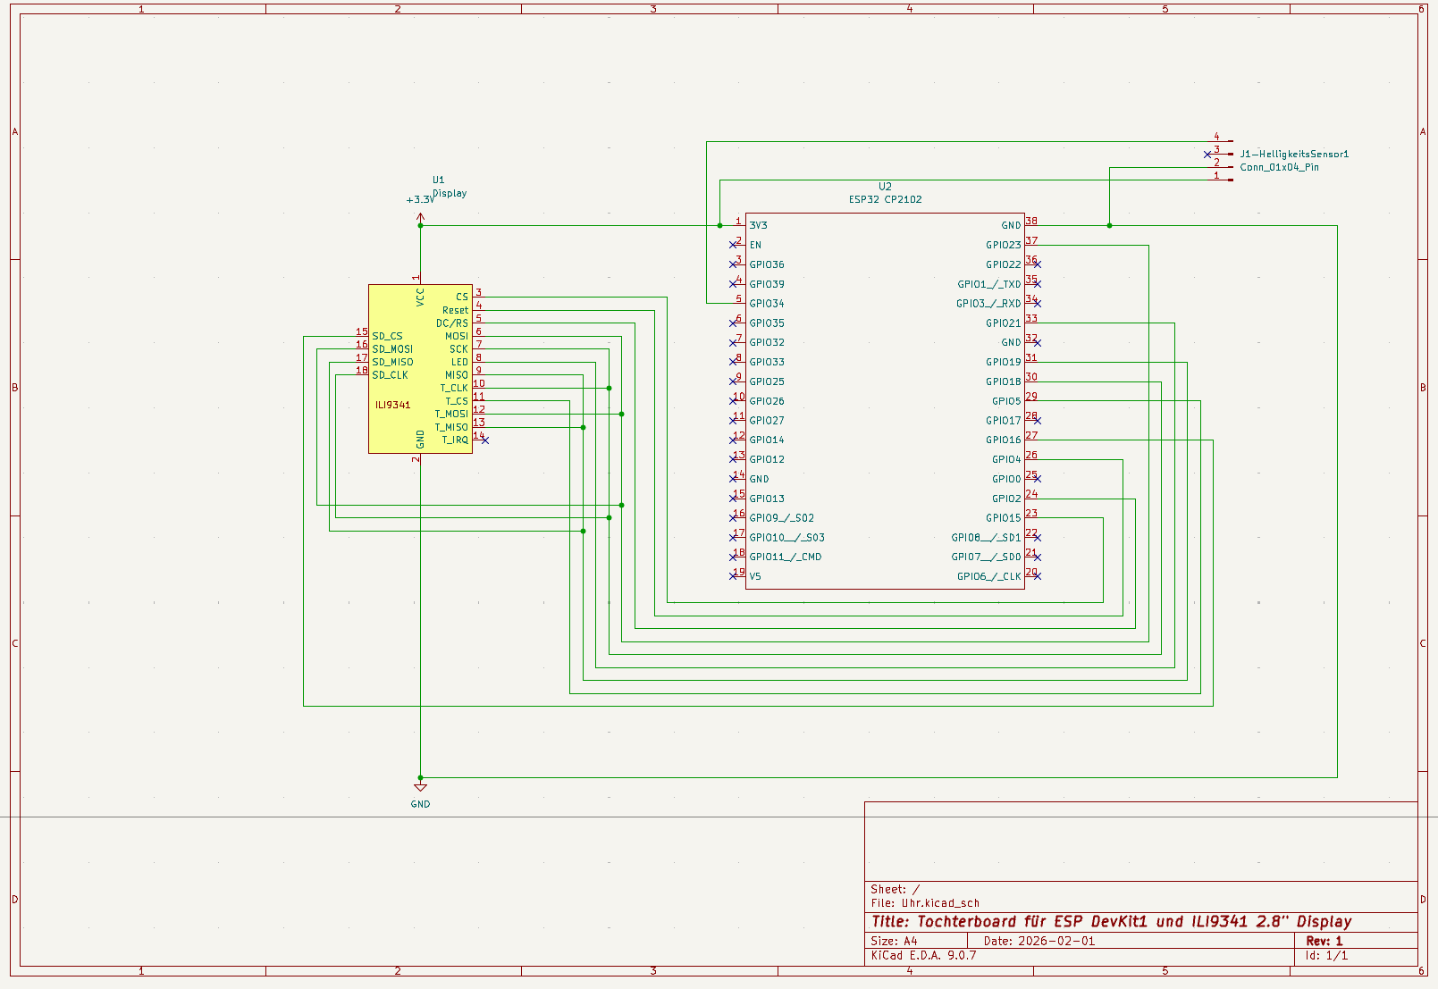The width and height of the screenshot is (1438, 989).
Task: Click the no-connect marker on T_IRQ pin
Action: pyautogui.click(x=485, y=440)
